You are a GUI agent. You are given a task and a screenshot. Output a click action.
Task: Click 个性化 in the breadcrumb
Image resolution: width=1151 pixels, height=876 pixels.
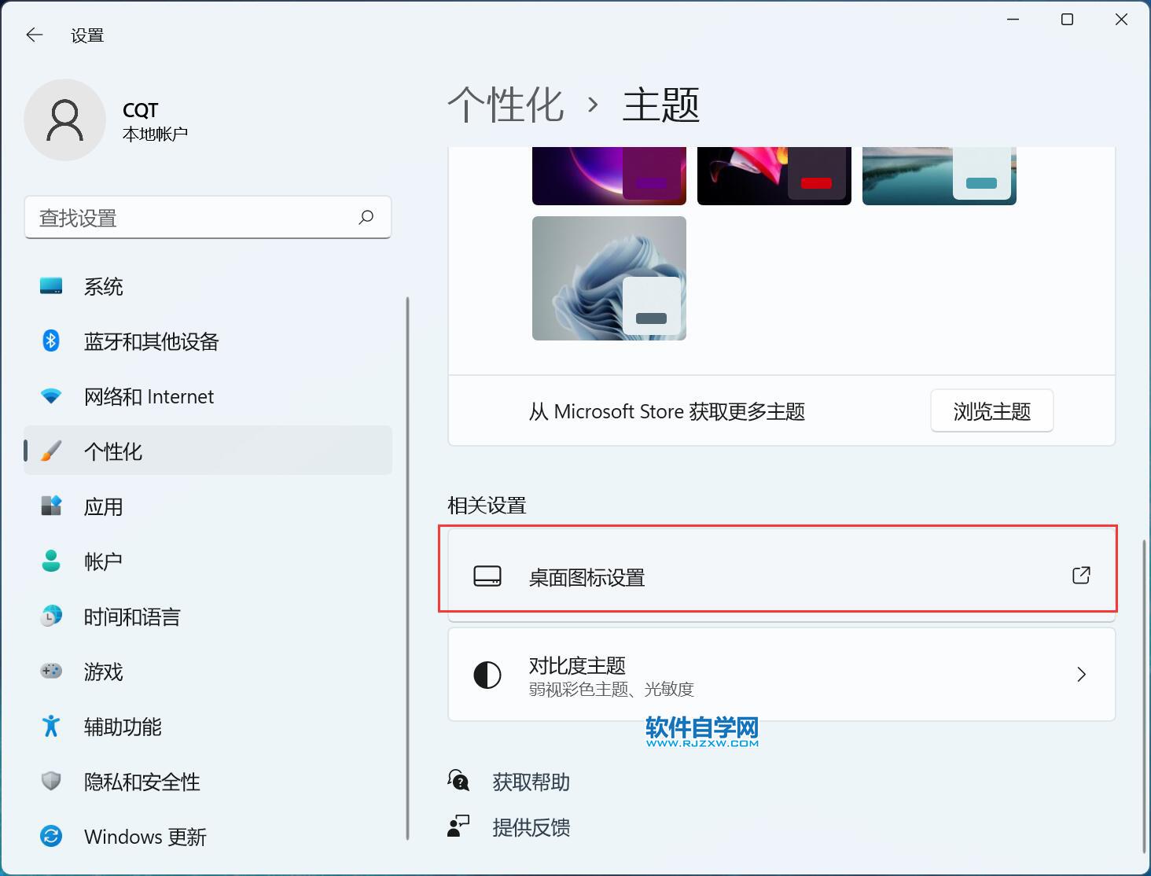(x=506, y=105)
